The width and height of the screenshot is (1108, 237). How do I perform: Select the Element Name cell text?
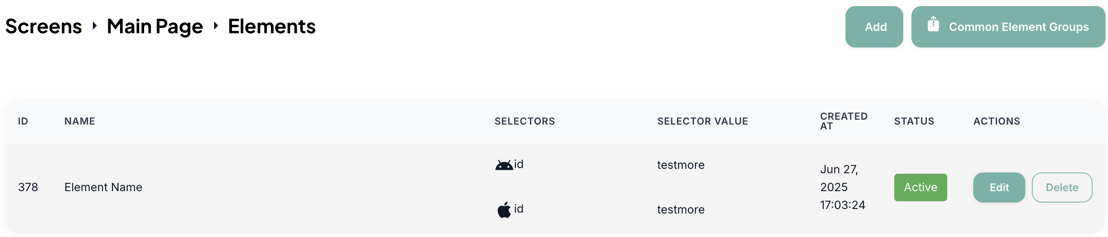(103, 187)
